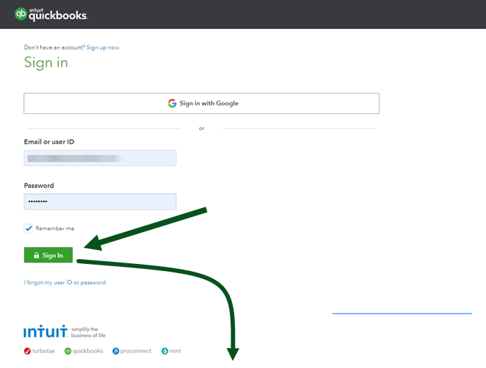Click the Intuit logo in footer
The height and width of the screenshot is (368, 486).
(x=45, y=331)
